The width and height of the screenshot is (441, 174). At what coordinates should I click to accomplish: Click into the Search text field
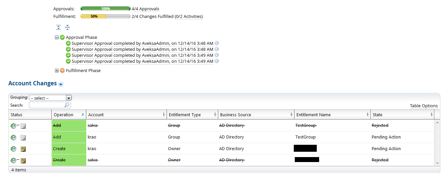tap(47, 105)
